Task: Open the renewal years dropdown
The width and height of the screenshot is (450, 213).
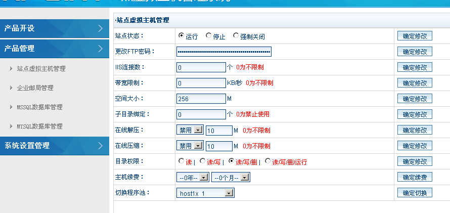Action: point(193,178)
